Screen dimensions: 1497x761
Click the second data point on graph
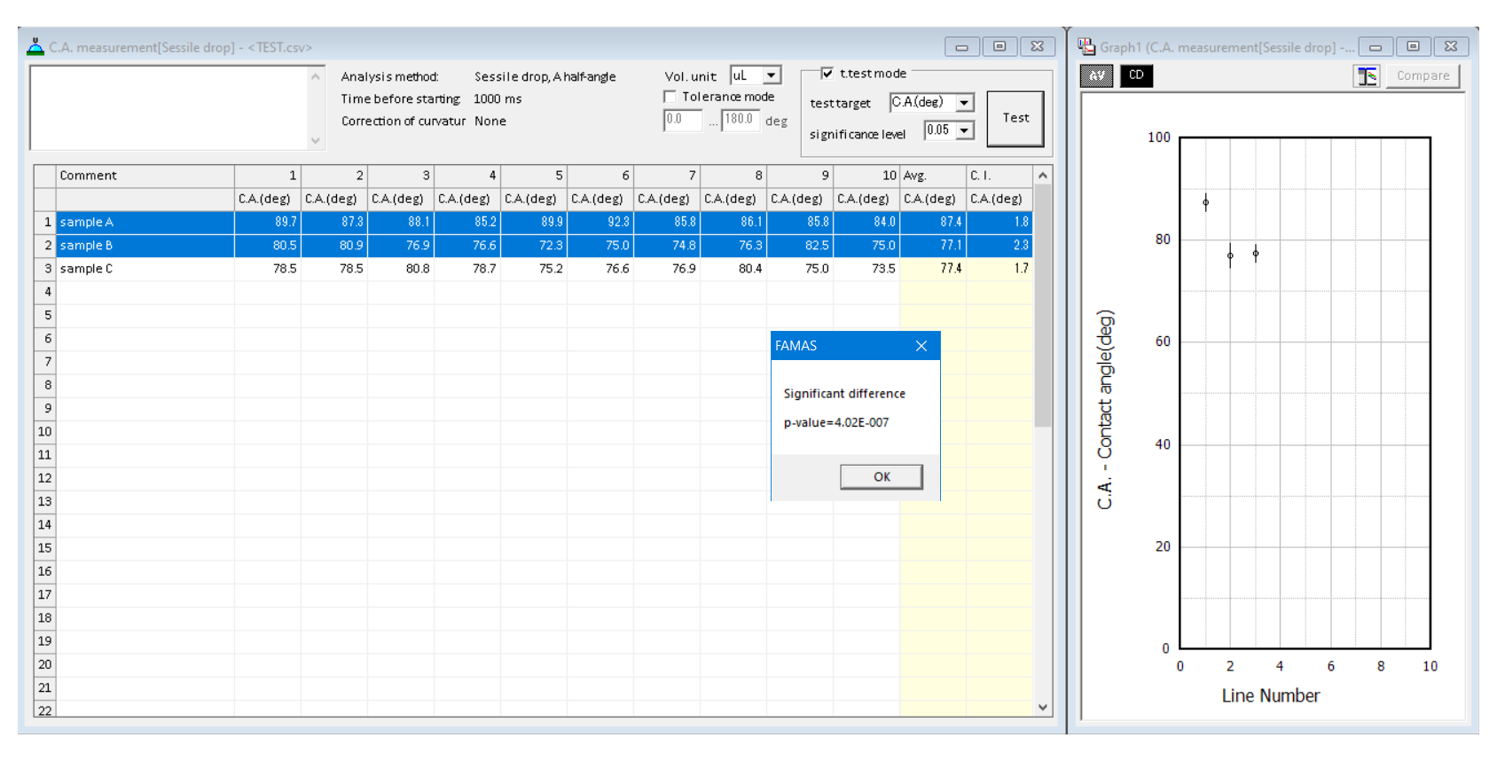click(x=1230, y=255)
